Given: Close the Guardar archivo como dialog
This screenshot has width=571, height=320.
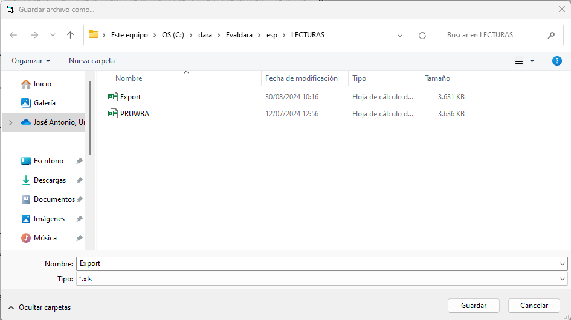Looking at the screenshot, I should point(561,9).
